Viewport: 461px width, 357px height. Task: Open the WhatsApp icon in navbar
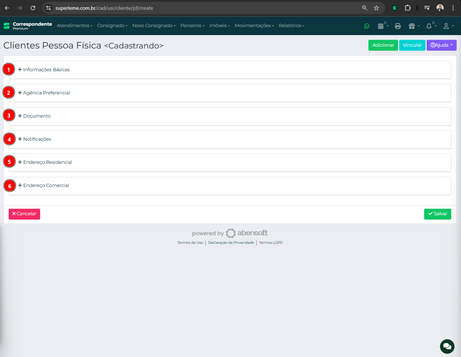tap(367, 26)
